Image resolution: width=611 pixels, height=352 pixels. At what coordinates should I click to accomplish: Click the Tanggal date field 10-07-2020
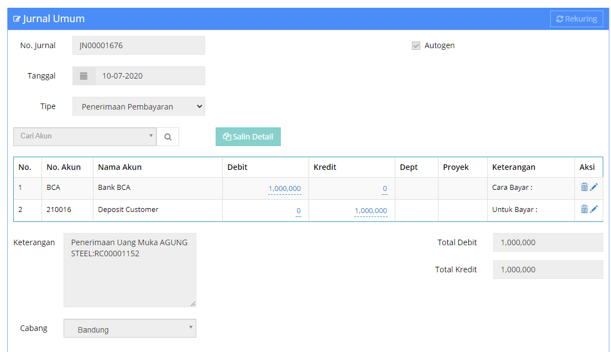149,76
